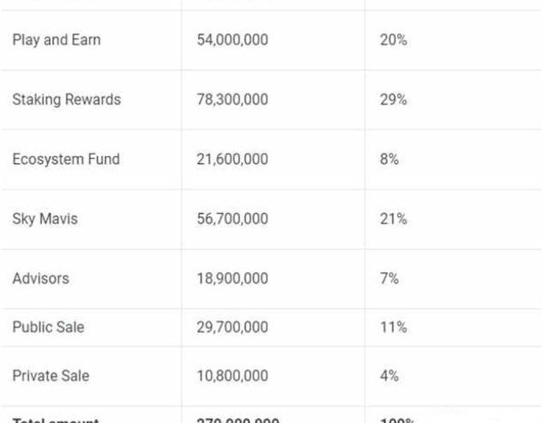Select the 11% percentage cell

click(393, 327)
